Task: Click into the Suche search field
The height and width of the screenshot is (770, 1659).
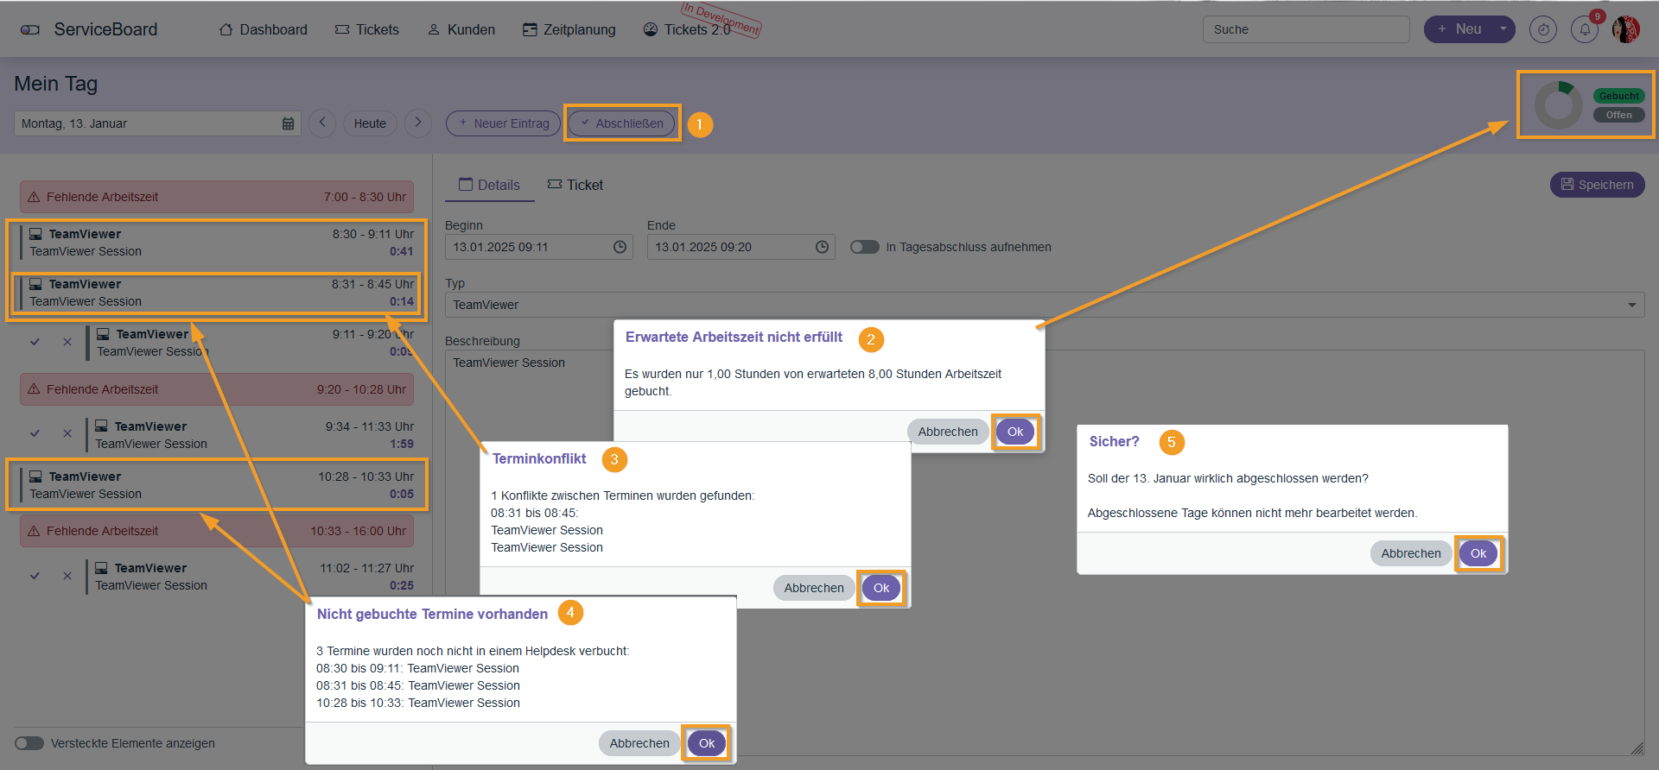Action: coord(1305,29)
